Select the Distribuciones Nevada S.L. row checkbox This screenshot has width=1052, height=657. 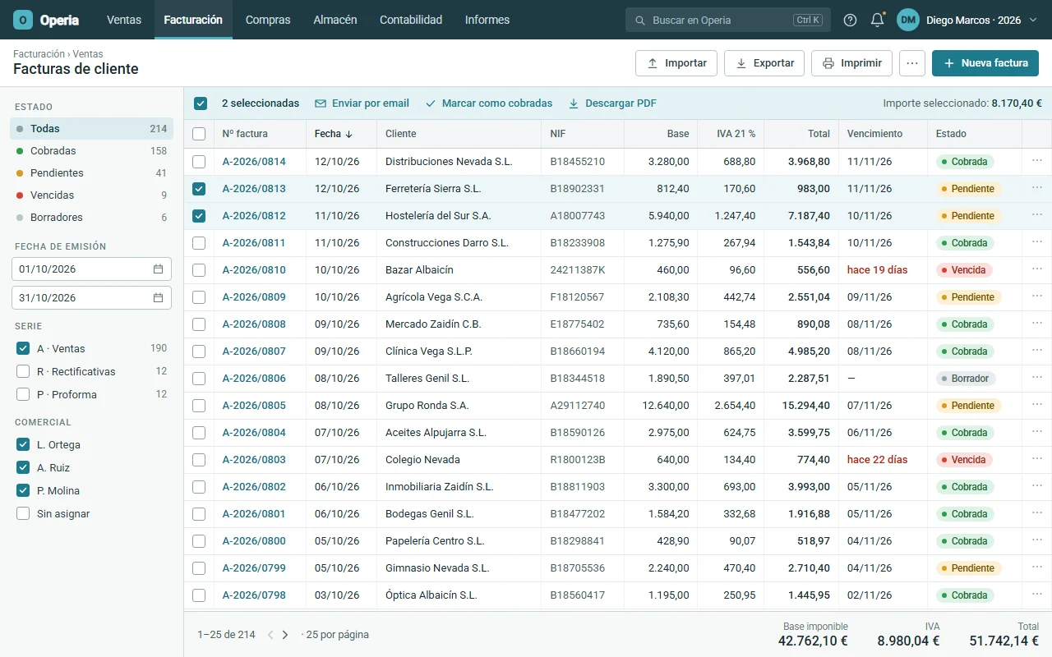(199, 162)
